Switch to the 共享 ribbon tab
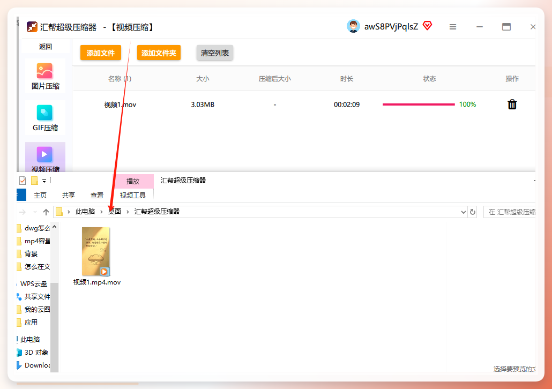The width and height of the screenshot is (552, 389). [68, 196]
